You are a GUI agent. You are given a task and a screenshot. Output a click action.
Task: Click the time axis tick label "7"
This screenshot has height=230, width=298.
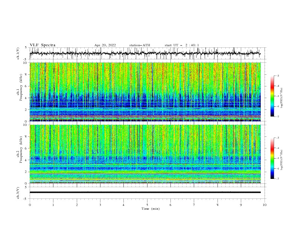(194, 205)
